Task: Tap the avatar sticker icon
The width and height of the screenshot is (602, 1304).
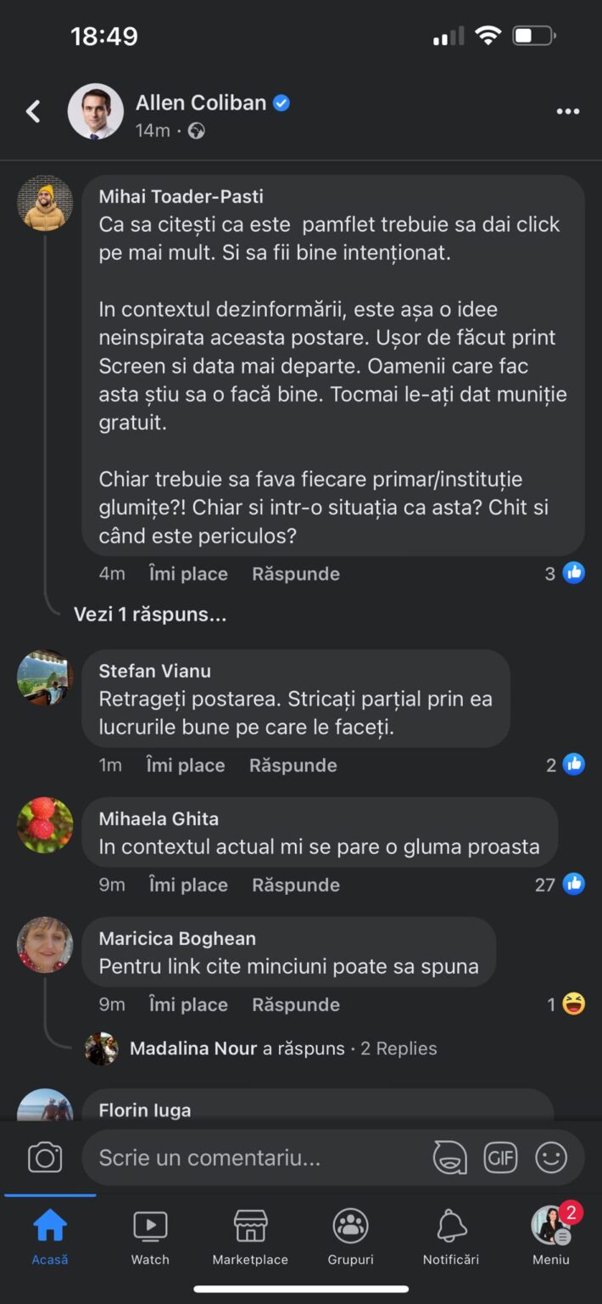Action: click(x=449, y=1157)
